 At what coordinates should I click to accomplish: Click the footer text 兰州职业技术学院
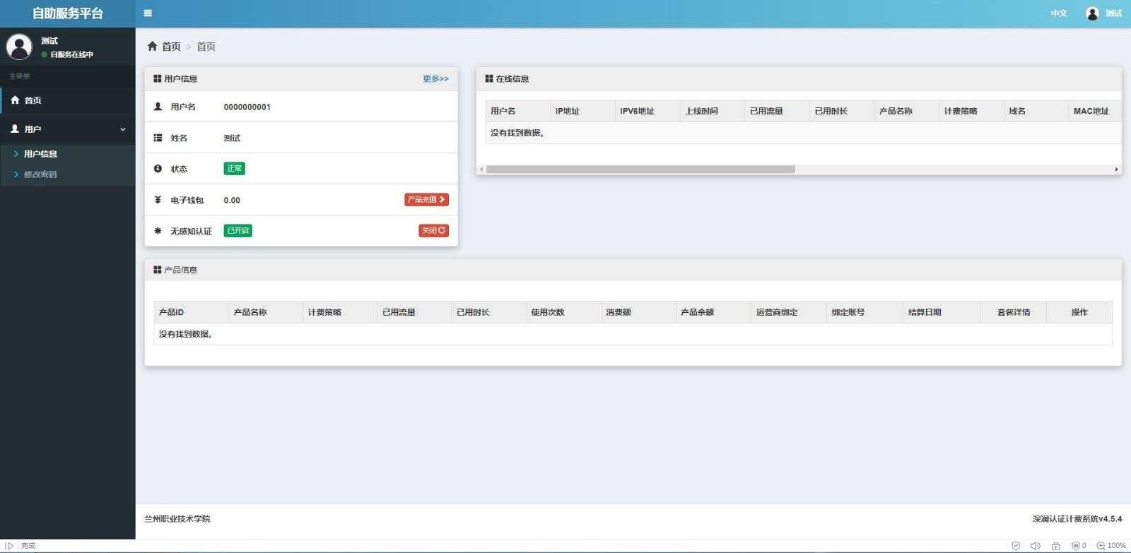point(177,519)
